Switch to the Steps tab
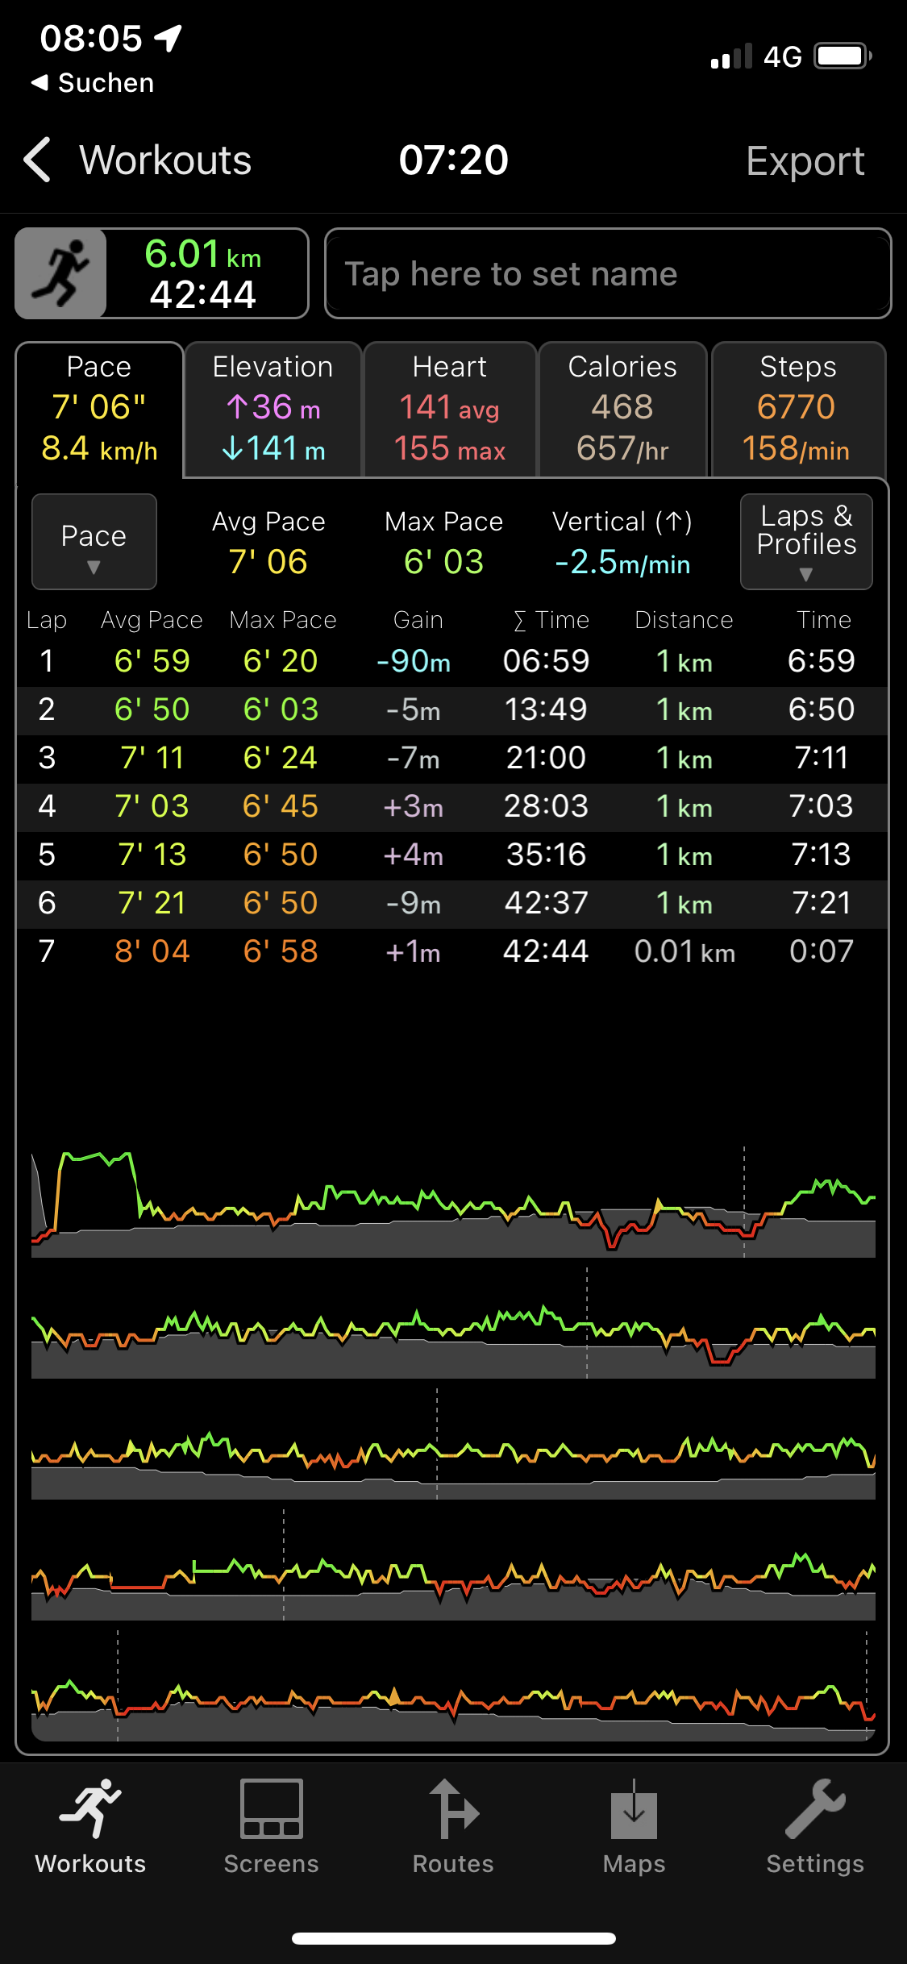 (798, 410)
